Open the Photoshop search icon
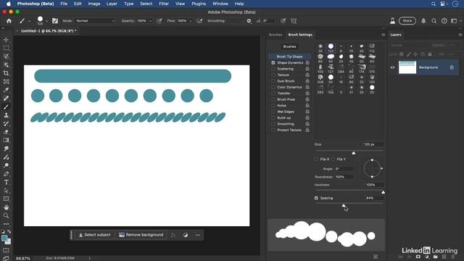Viewport: 464px width, 261px height. [434, 21]
